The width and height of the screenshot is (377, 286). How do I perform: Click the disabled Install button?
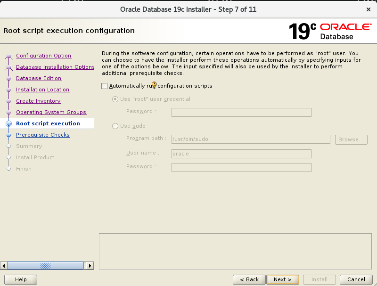coord(320,279)
